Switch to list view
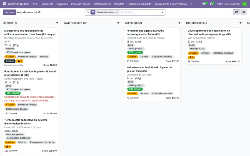250x156 pixels. (244, 12)
